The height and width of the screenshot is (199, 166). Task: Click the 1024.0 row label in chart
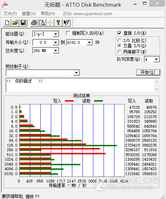coord(11,159)
